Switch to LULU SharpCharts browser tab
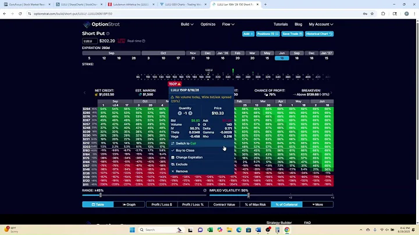 [79, 5]
